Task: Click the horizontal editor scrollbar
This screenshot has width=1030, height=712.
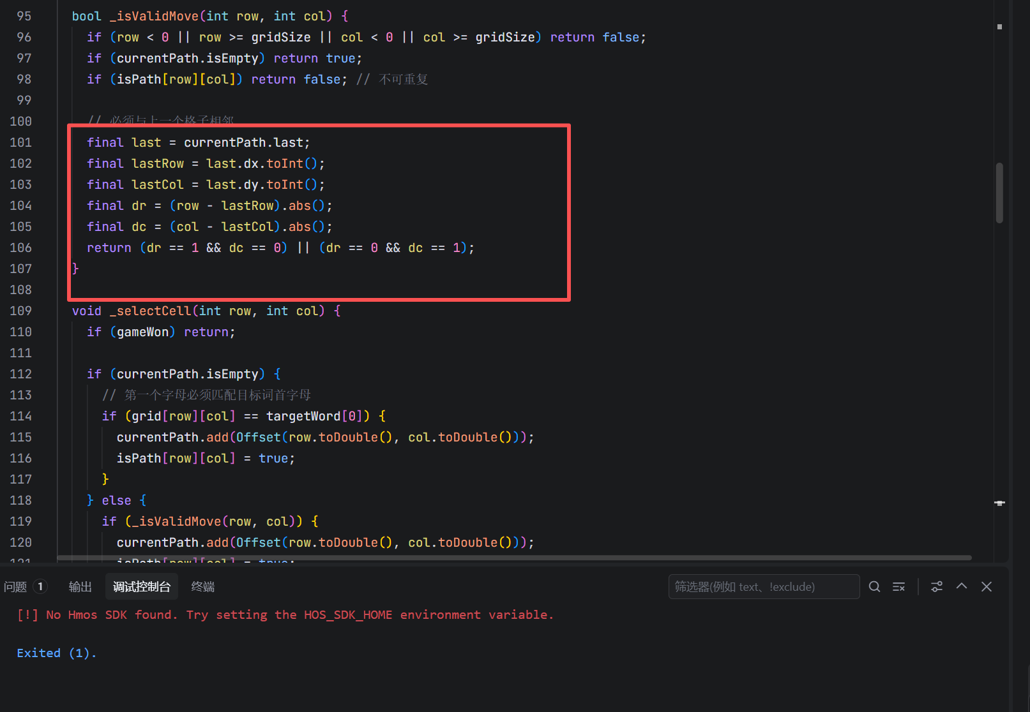Action: coord(514,558)
